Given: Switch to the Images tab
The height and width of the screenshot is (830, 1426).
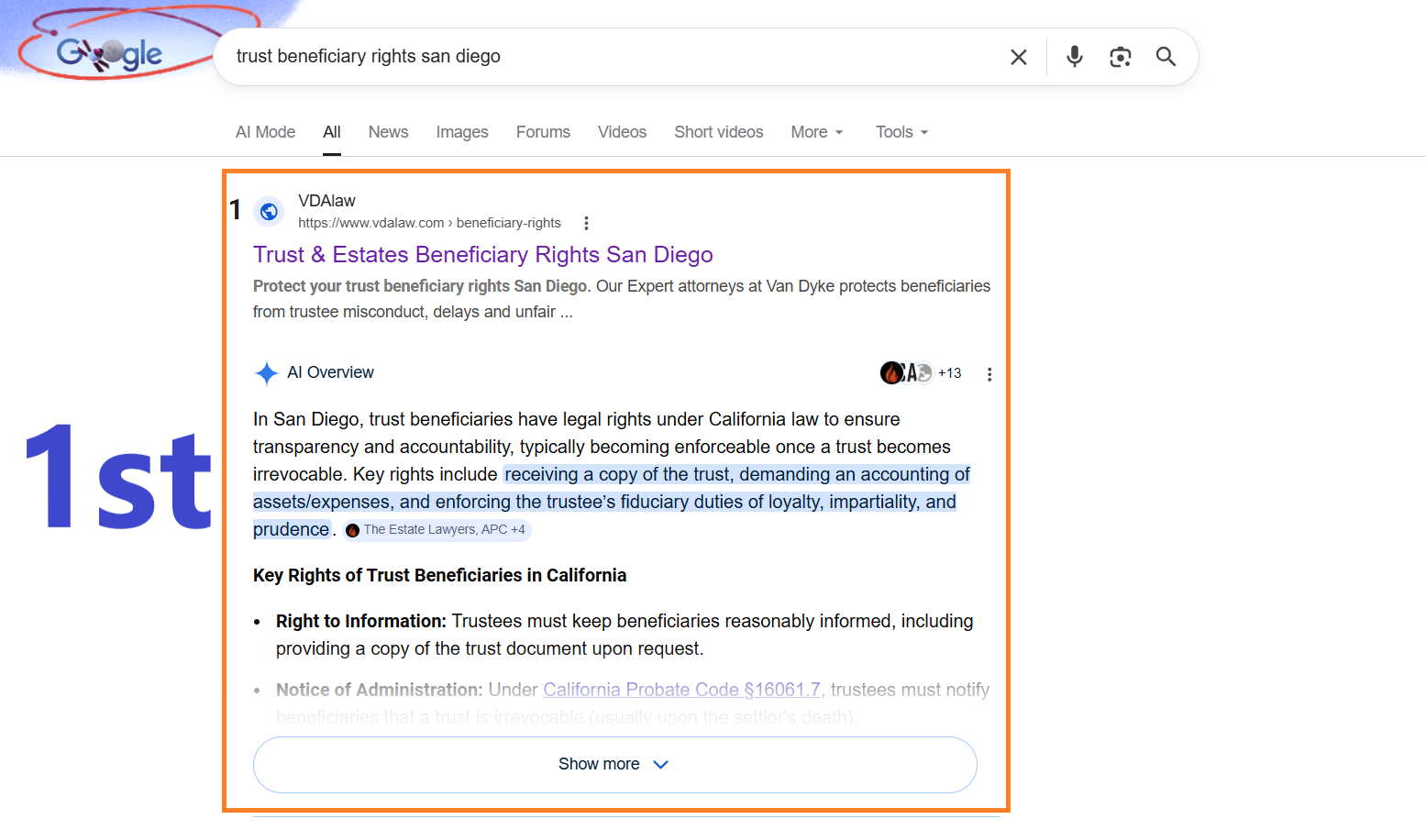Looking at the screenshot, I should 462,132.
